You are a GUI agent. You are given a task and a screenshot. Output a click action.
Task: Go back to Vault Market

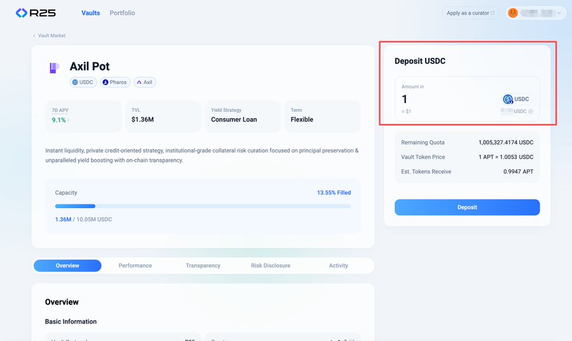tap(51, 36)
